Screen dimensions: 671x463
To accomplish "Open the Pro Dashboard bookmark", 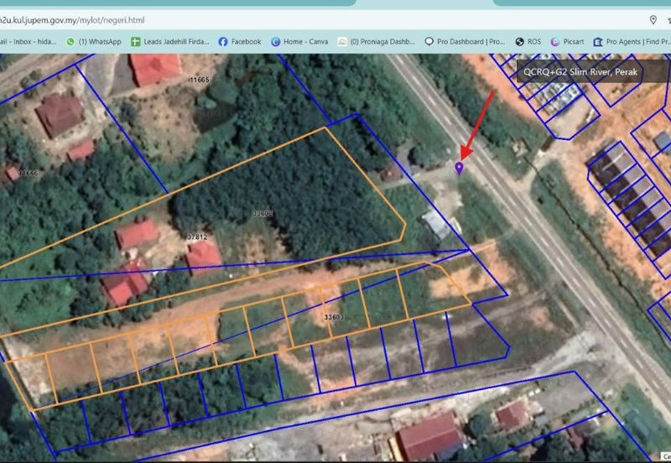I will pyautogui.click(x=465, y=41).
